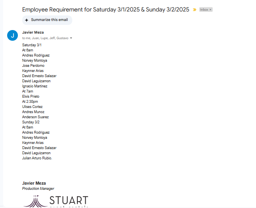Click 'Sunday 3/2' heading in email body

pyautogui.click(x=31, y=122)
